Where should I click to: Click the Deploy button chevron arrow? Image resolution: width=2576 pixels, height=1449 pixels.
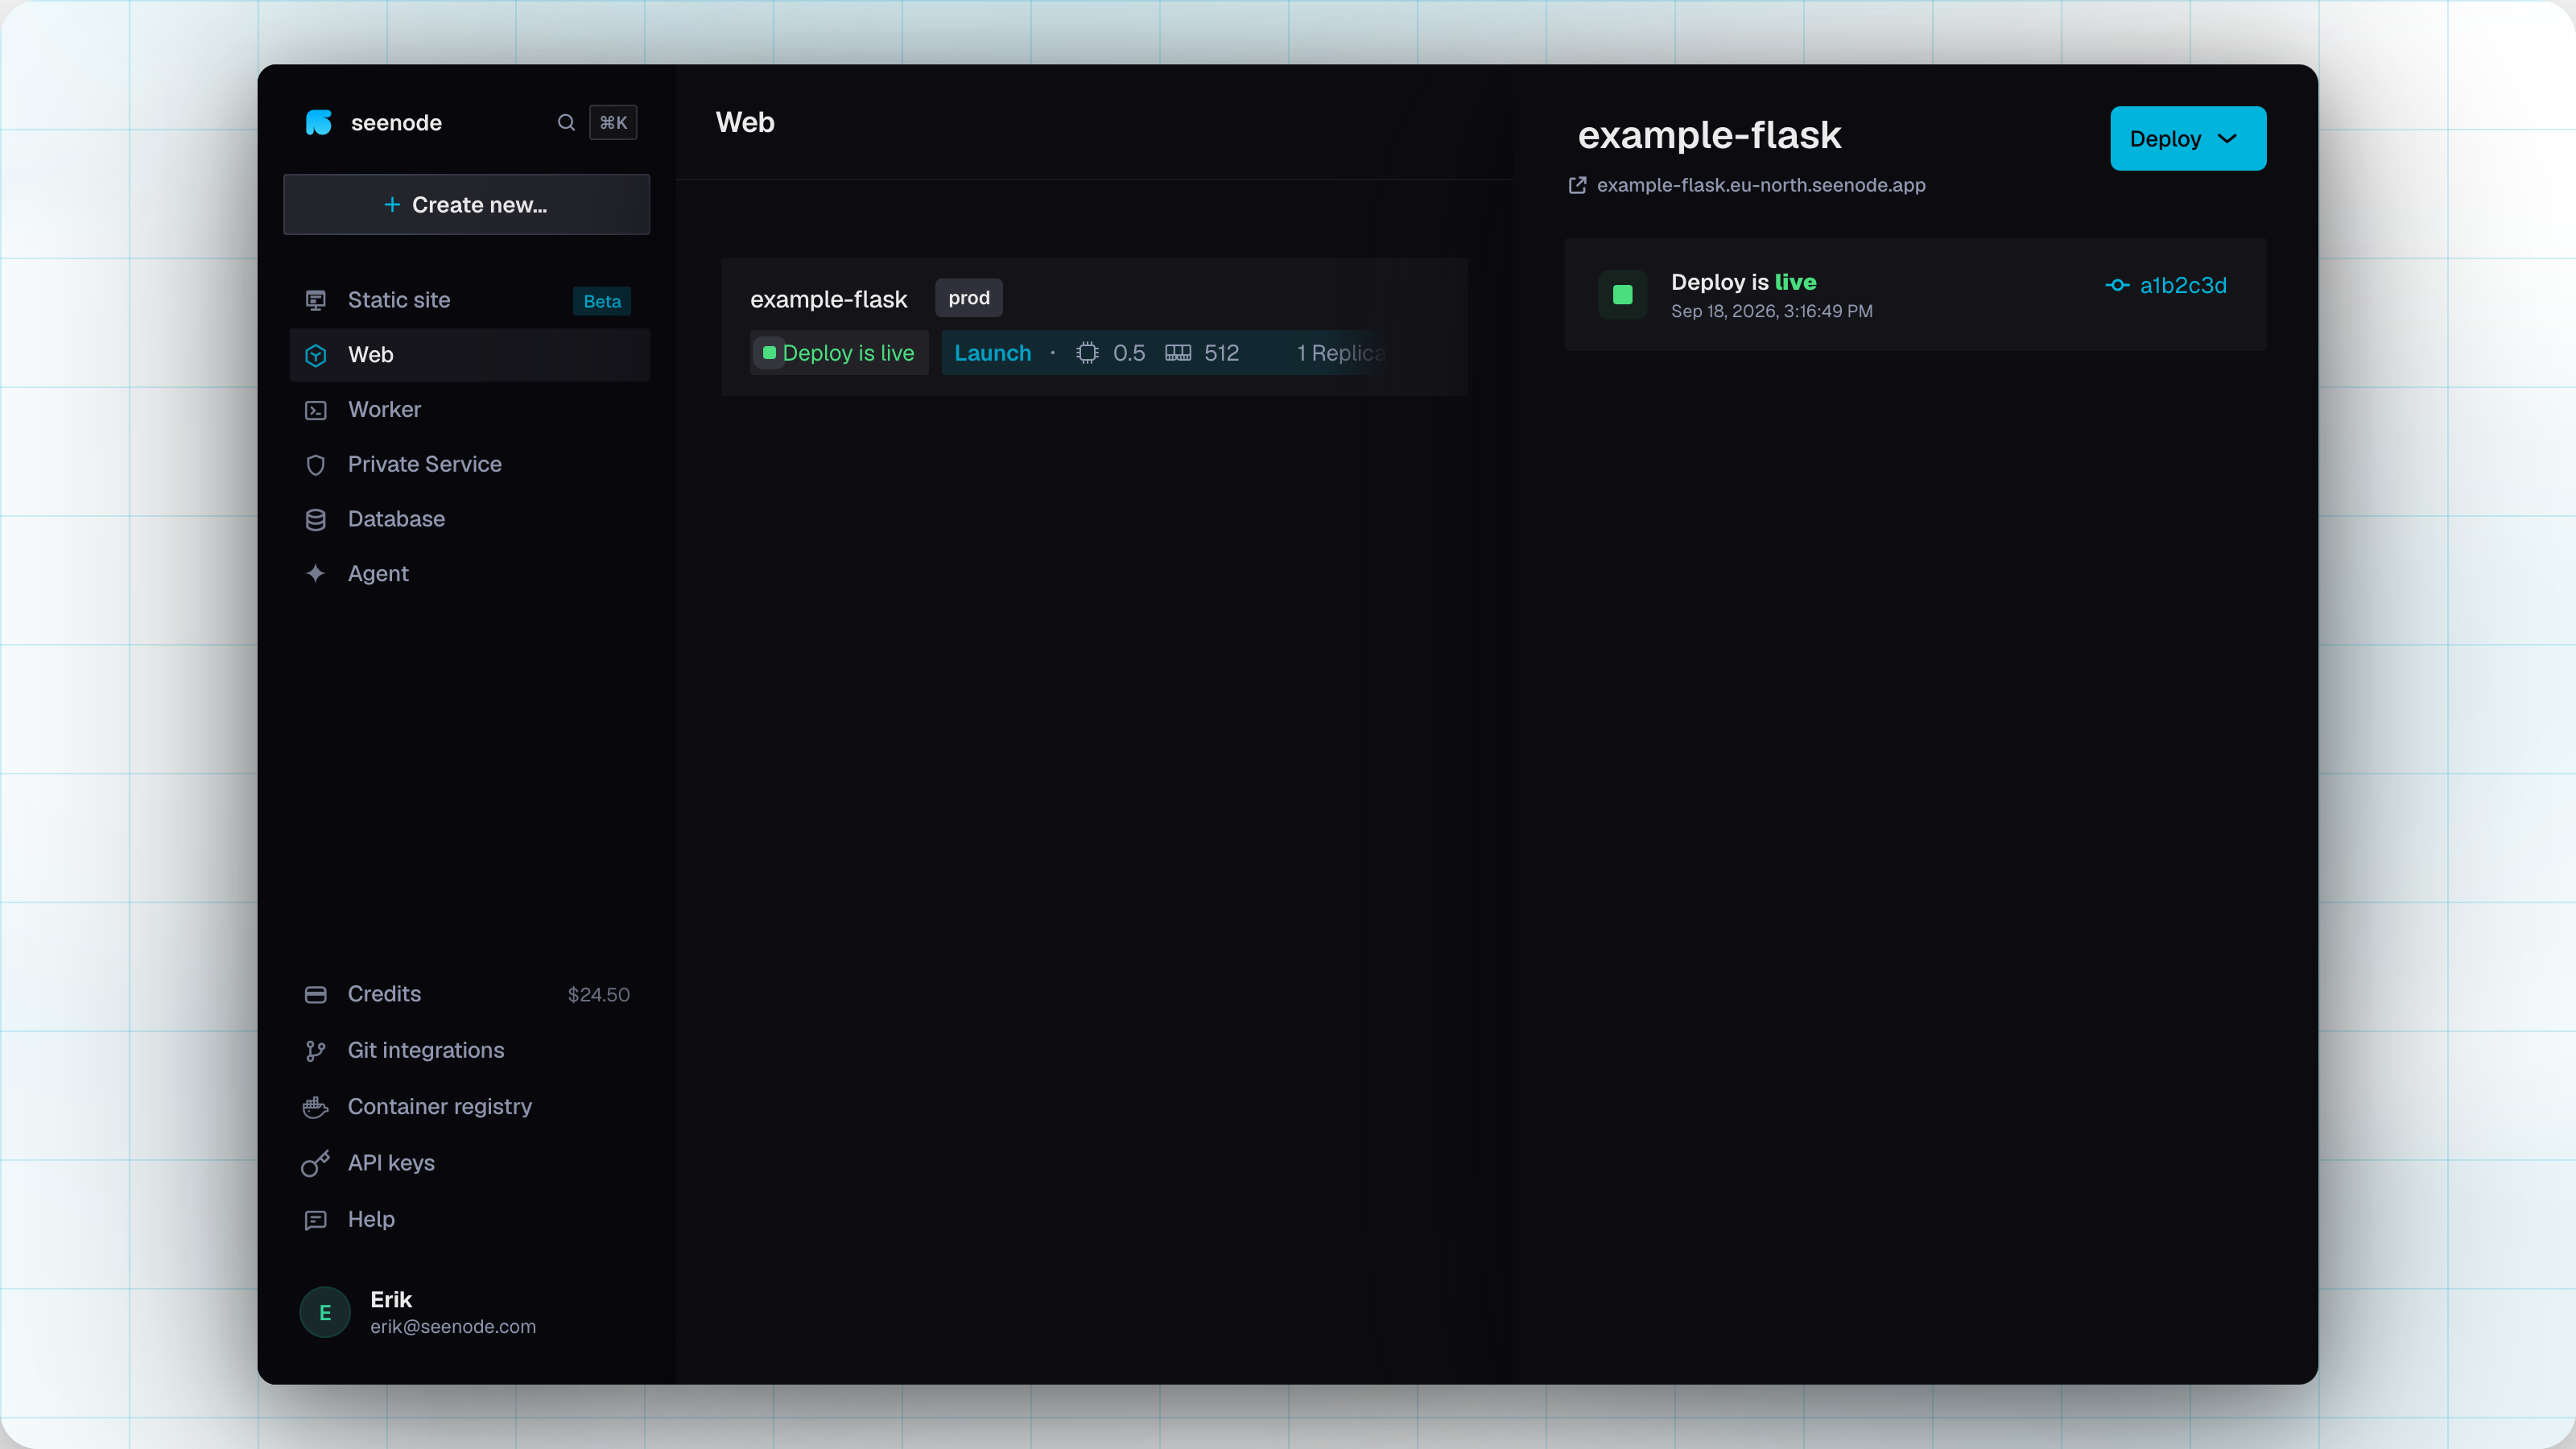tap(2227, 139)
